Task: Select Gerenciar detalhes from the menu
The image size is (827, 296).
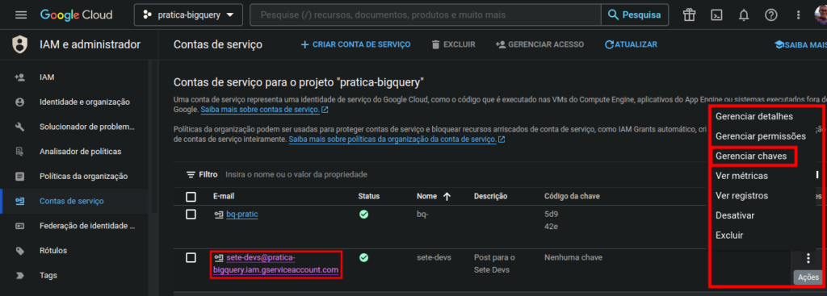Action: click(754, 116)
